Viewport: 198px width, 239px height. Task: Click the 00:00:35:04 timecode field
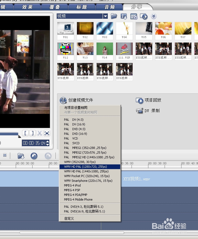click(34, 143)
